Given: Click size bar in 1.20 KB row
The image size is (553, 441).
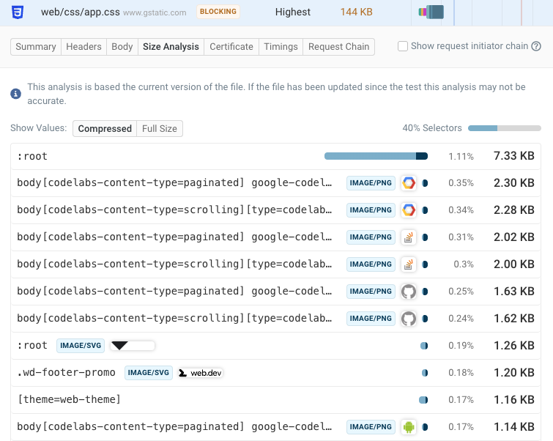Looking at the screenshot, I should (x=425, y=373).
